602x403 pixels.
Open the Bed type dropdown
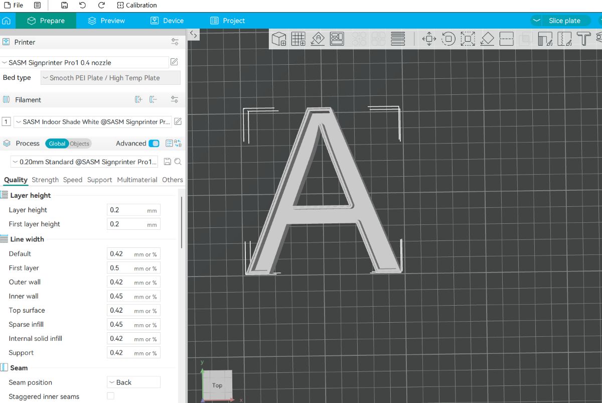click(x=110, y=78)
